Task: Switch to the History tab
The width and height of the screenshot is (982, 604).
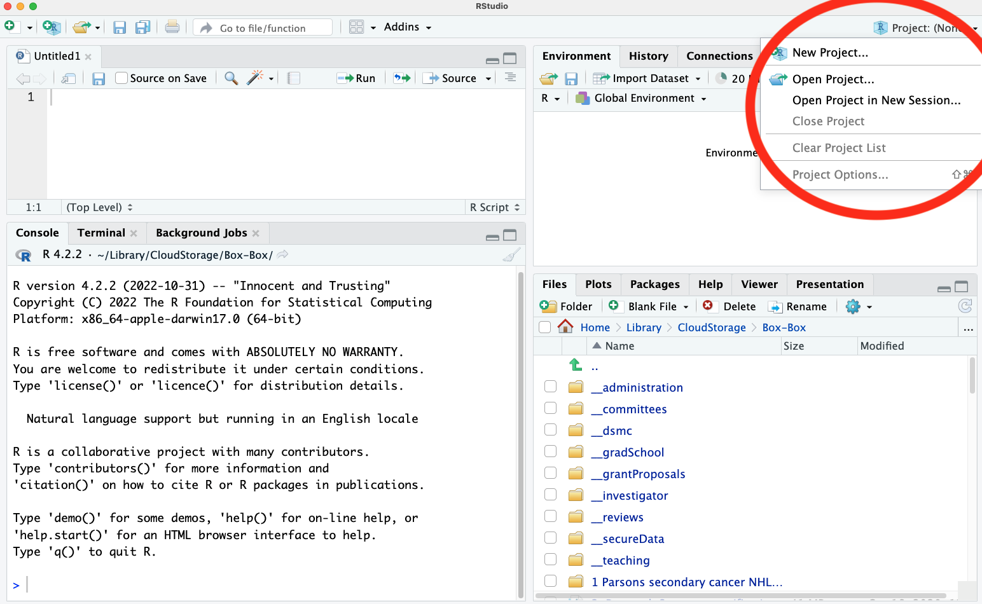Action: pos(649,56)
